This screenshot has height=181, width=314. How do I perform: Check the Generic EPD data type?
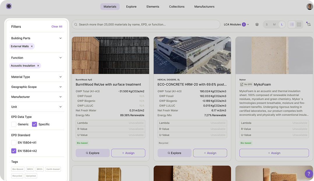[14, 124]
